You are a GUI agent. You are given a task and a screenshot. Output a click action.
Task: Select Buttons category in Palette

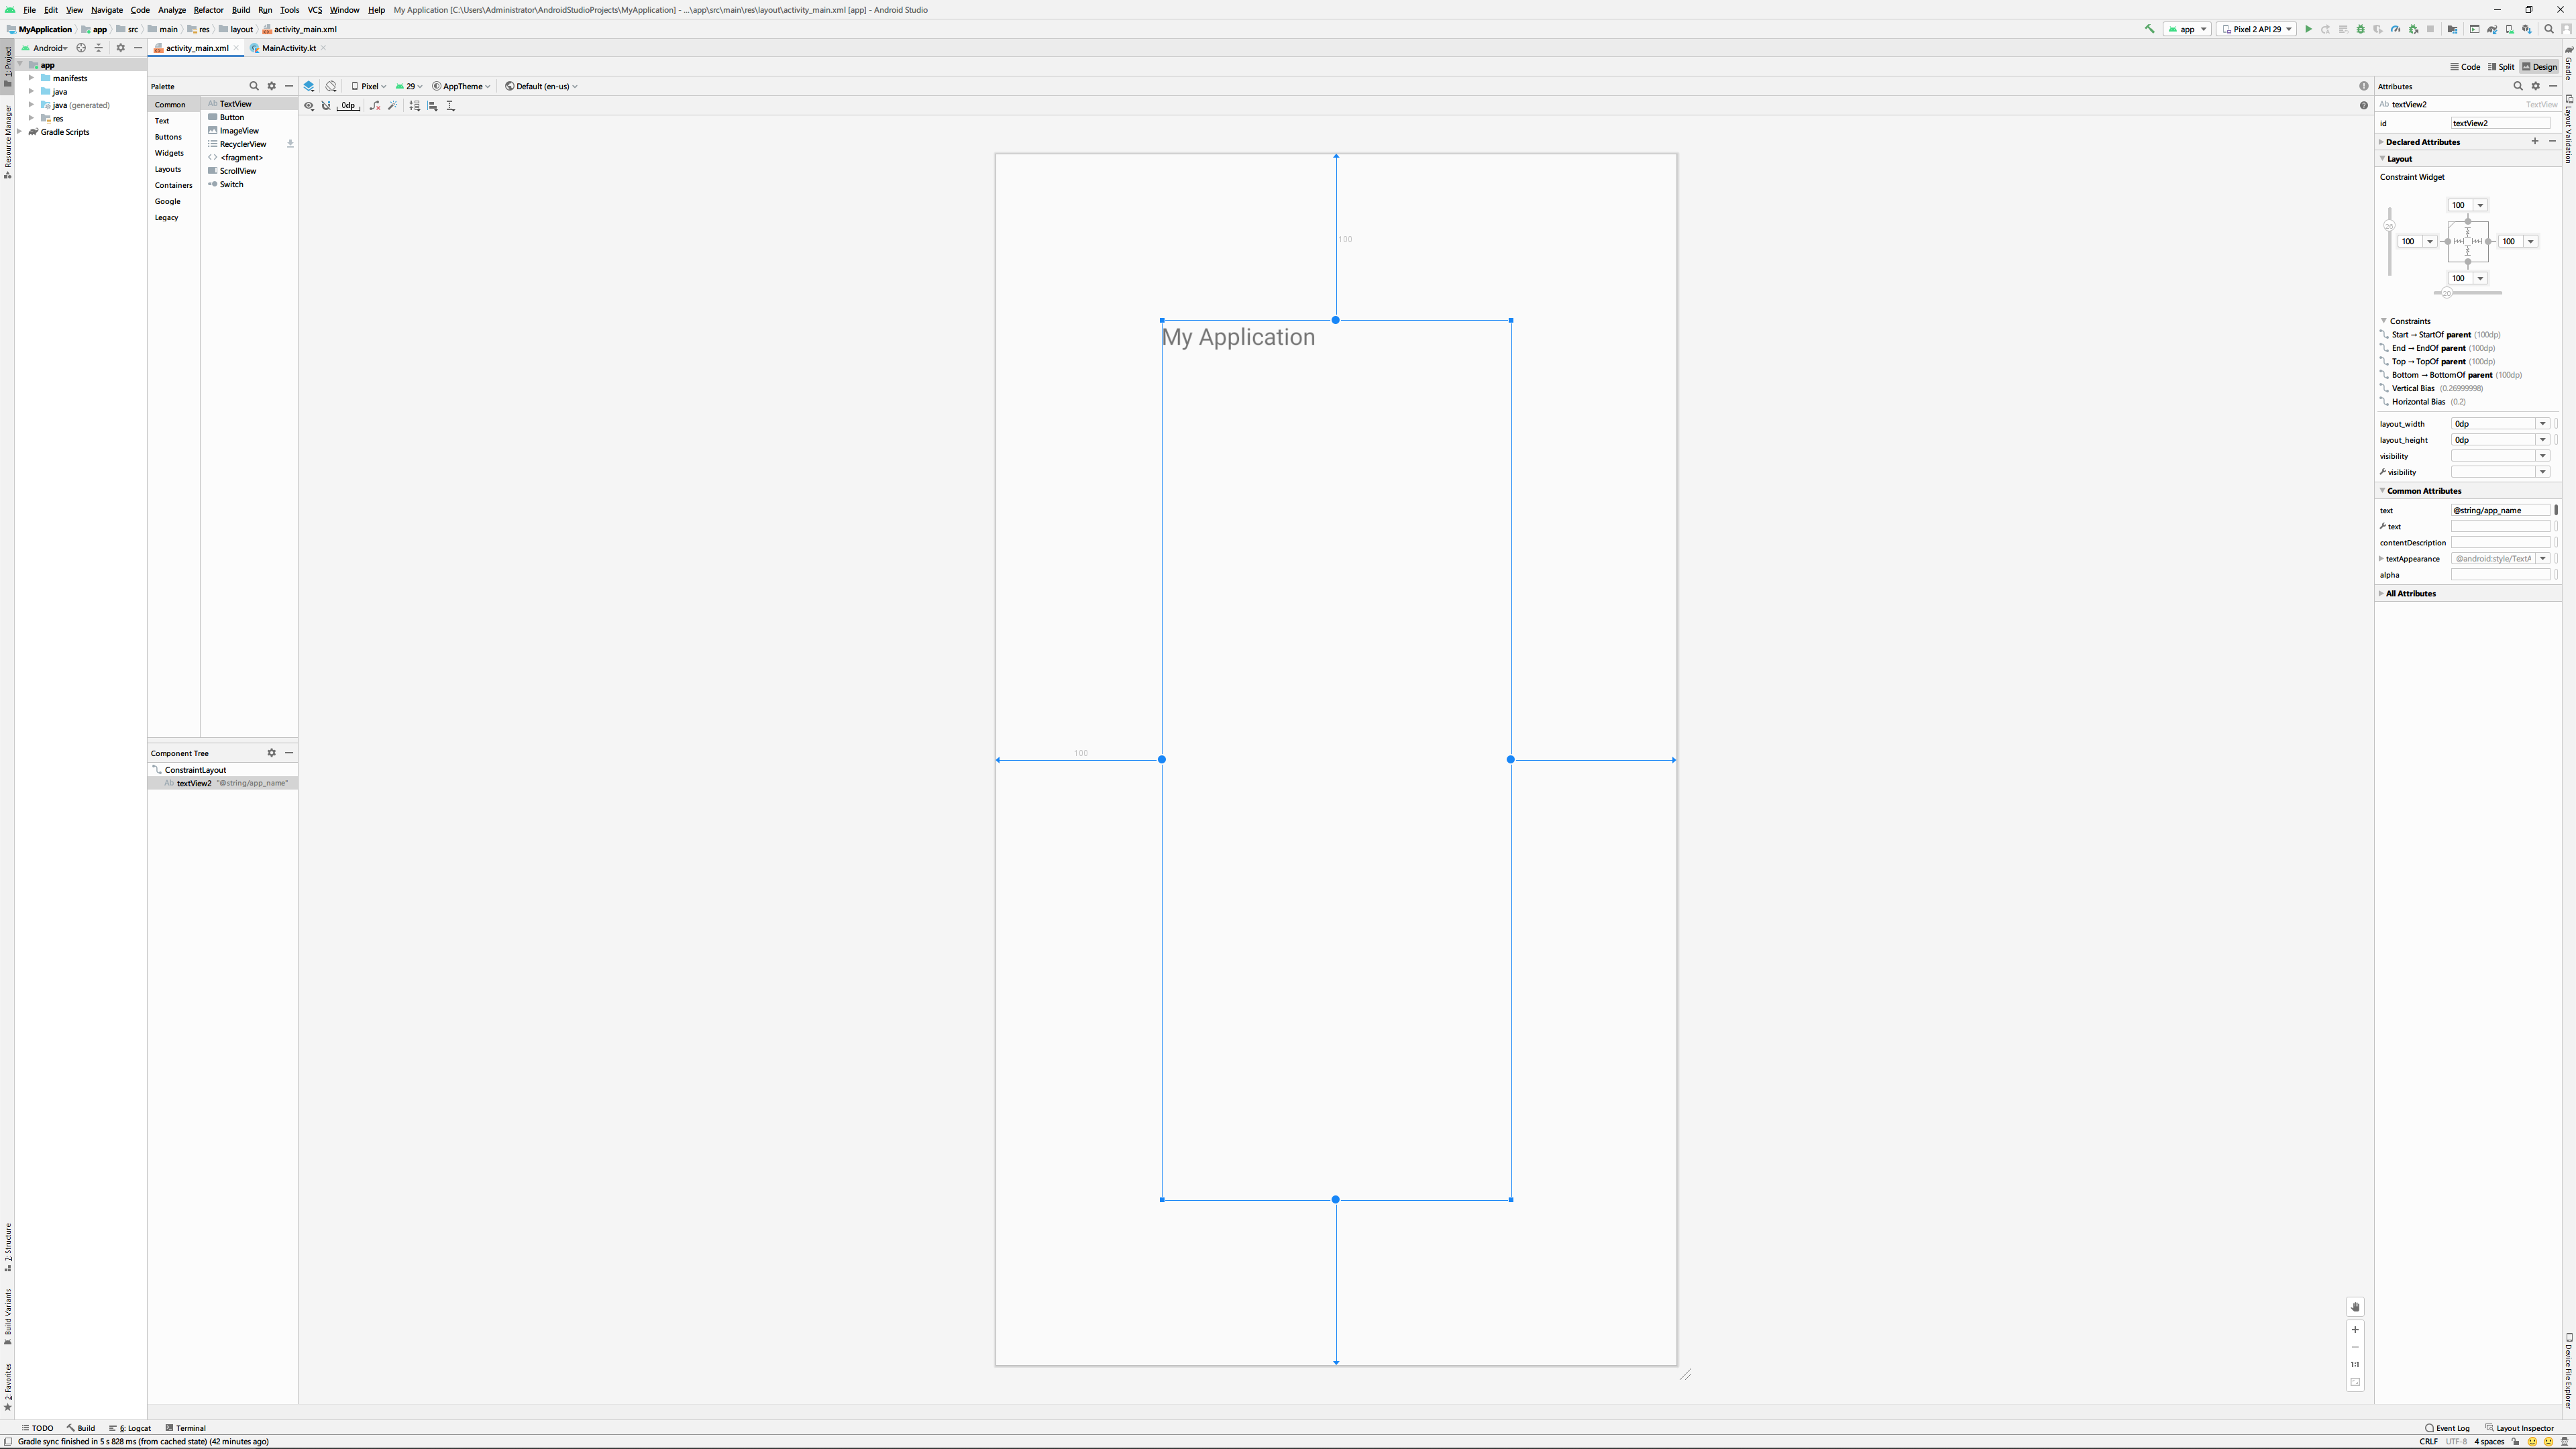(x=168, y=137)
